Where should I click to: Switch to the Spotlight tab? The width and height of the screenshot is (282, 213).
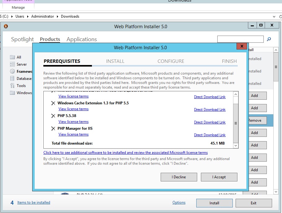[22, 39]
